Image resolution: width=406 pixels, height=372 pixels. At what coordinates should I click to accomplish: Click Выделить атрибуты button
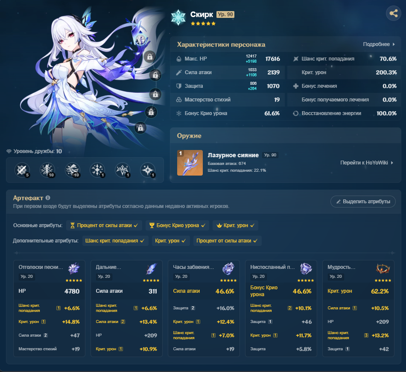pos(363,202)
